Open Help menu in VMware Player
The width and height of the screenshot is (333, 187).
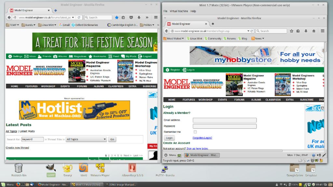[x=193, y=11]
